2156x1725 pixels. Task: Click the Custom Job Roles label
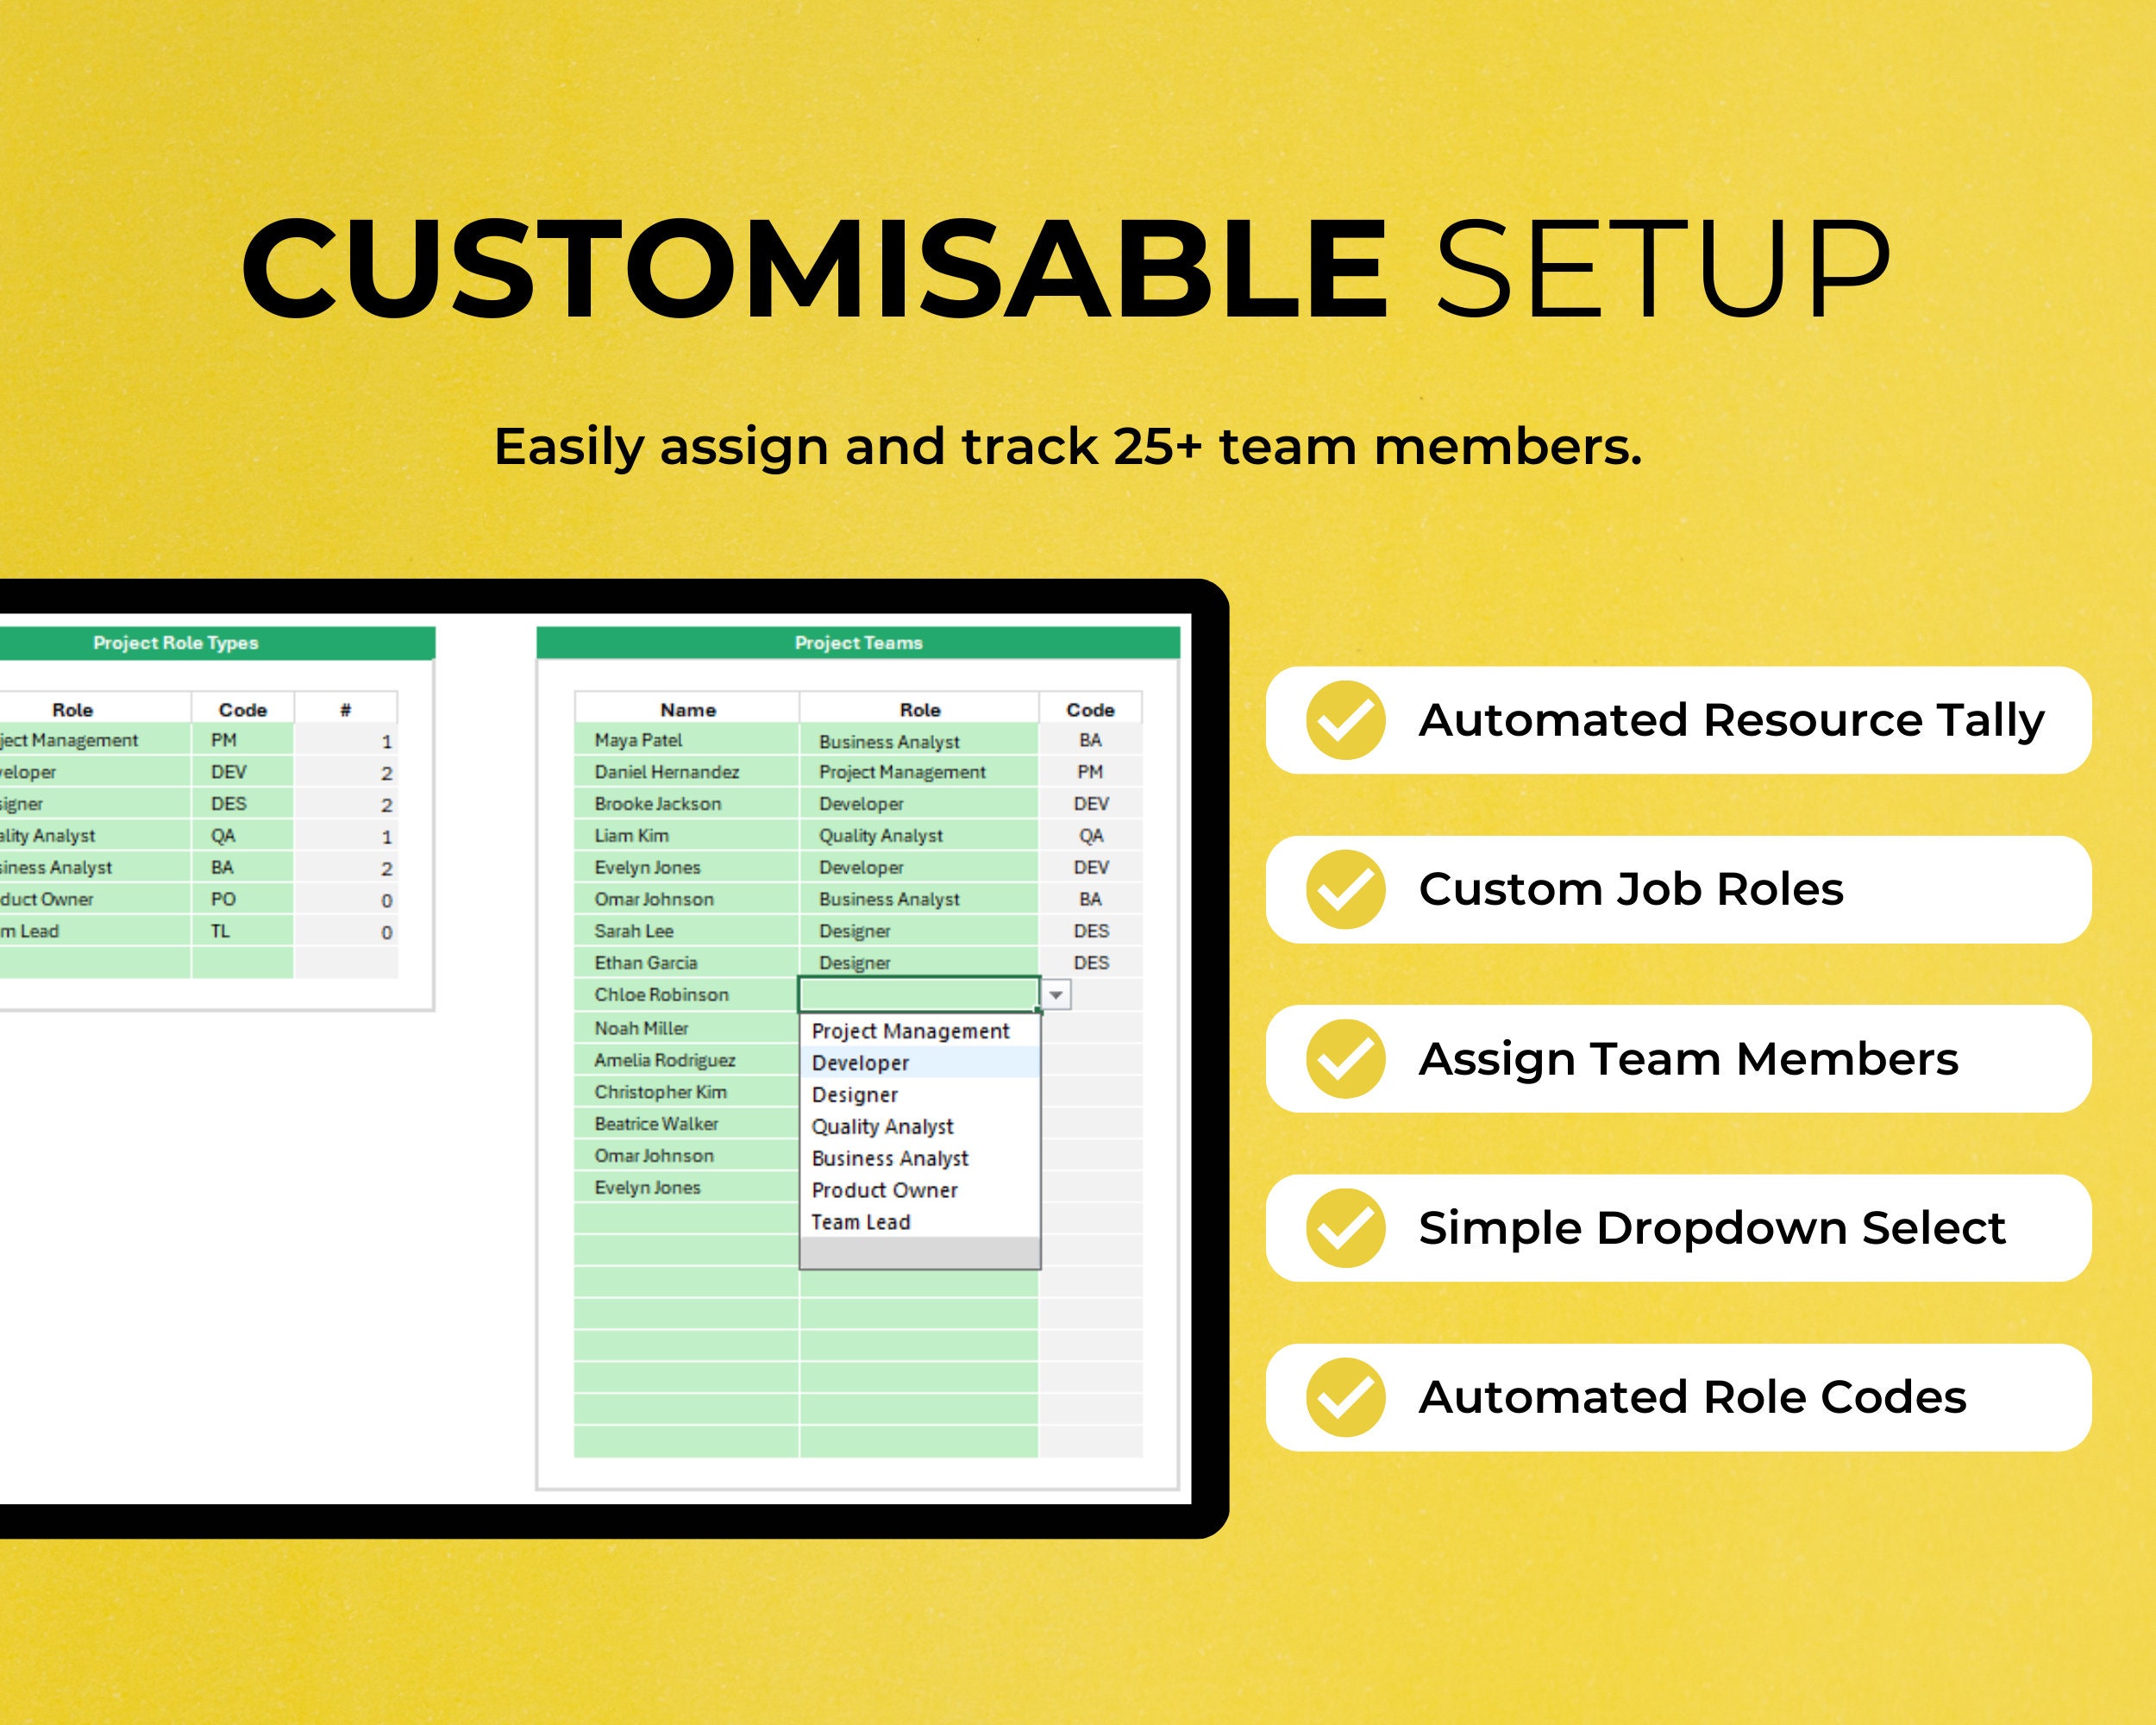1630,889
